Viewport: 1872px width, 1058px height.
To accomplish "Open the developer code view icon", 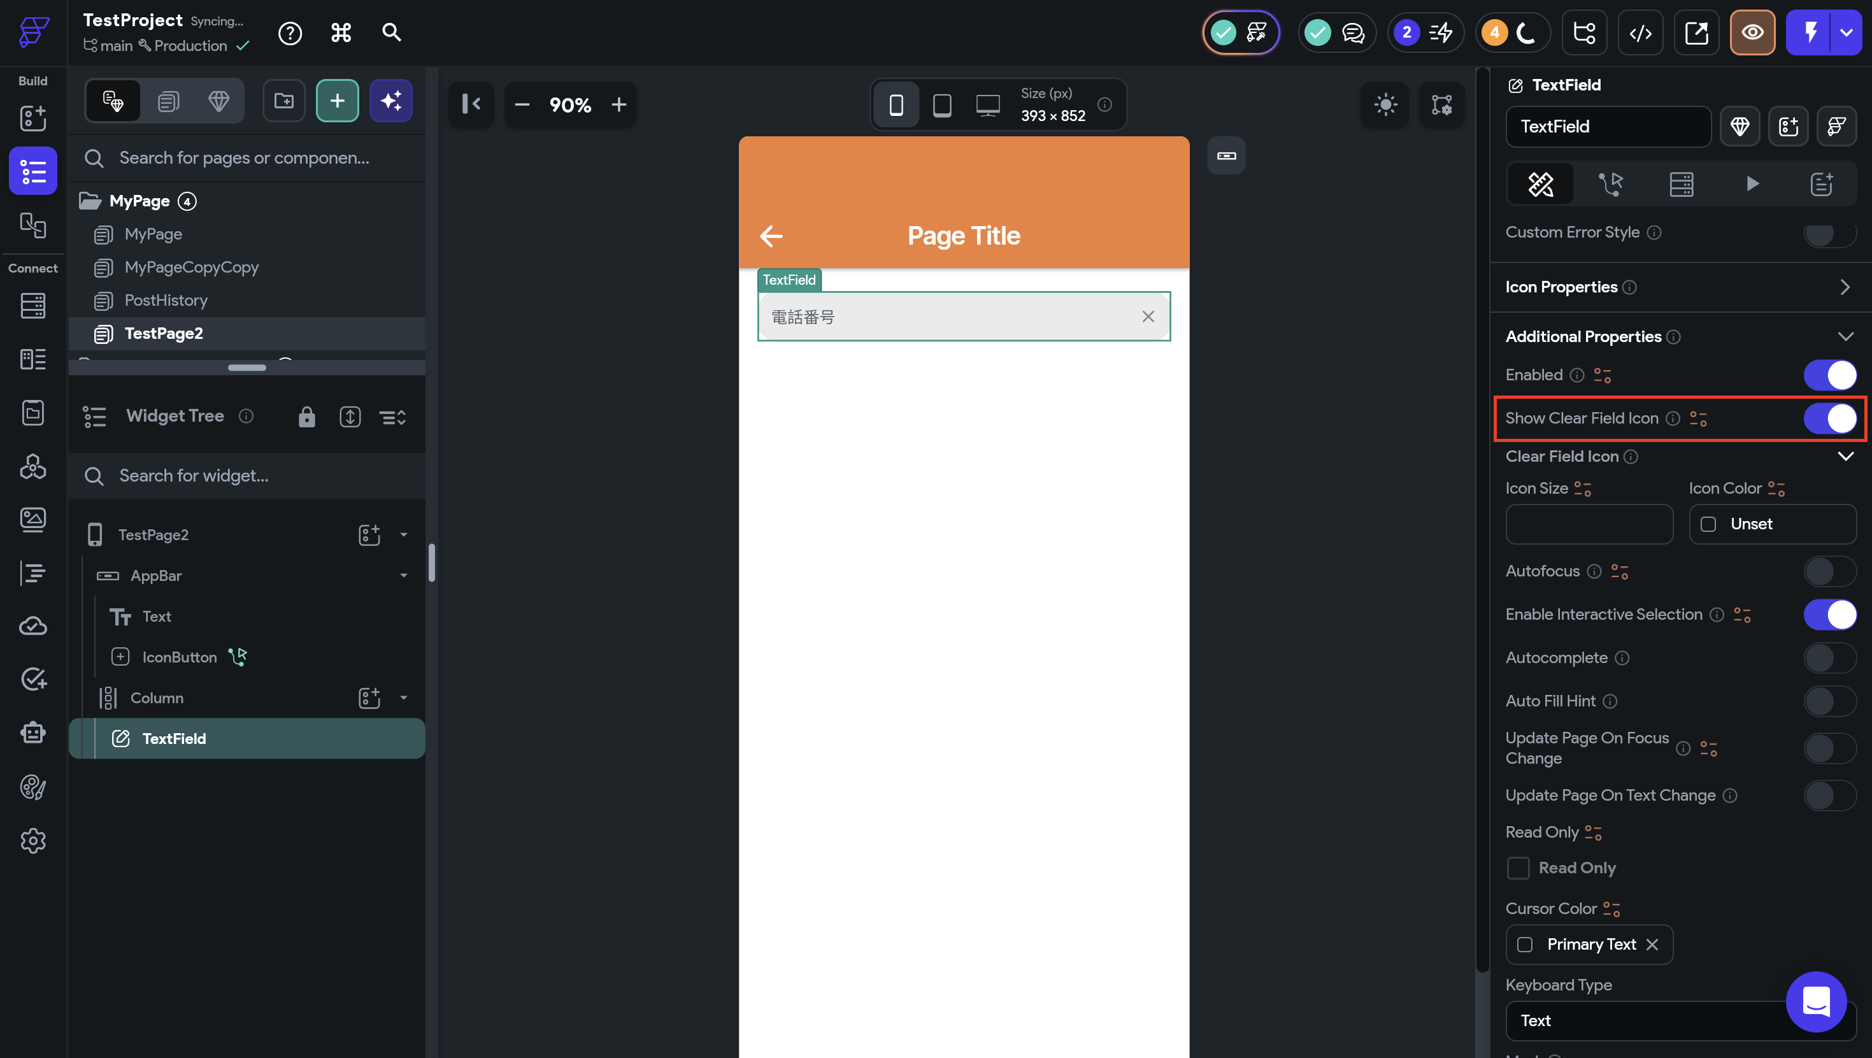I will pos(1640,33).
